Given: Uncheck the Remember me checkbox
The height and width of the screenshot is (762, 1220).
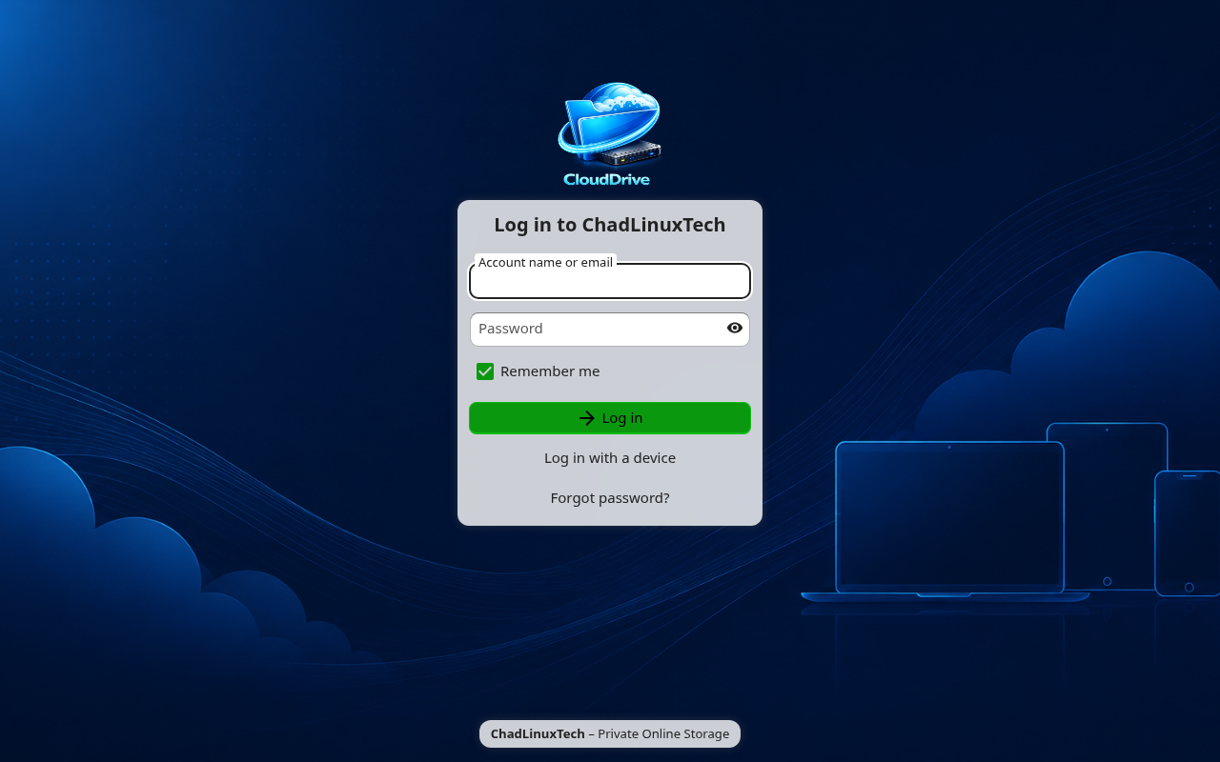Looking at the screenshot, I should tap(485, 371).
